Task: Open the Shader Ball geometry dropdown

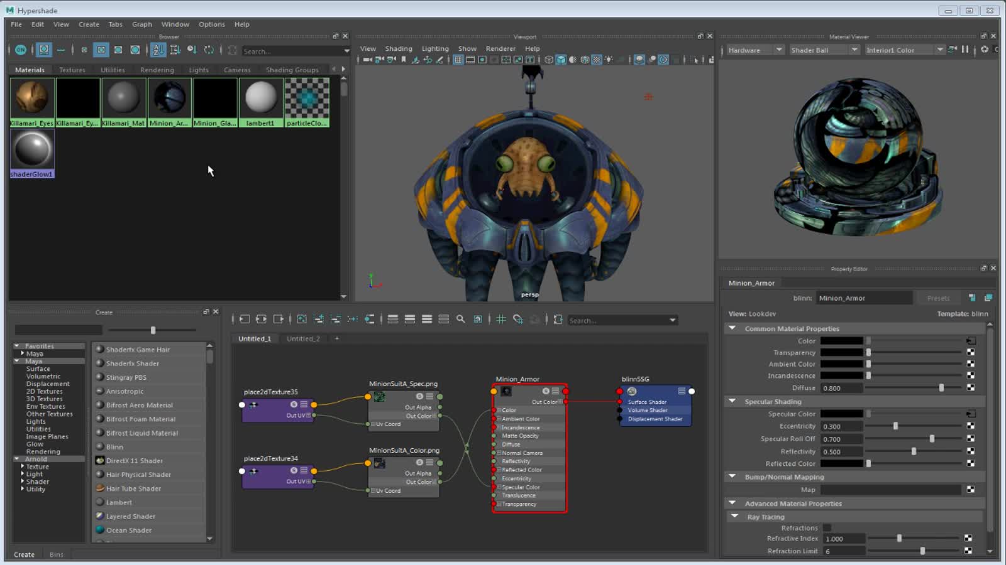Action: 824,50
